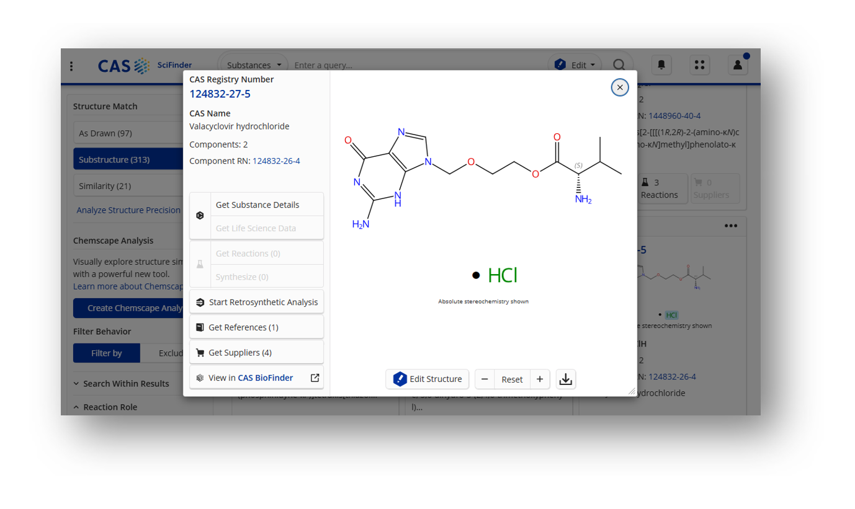
Task: Click the 3 Reactions button in background card
Action: tap(662, 188)
